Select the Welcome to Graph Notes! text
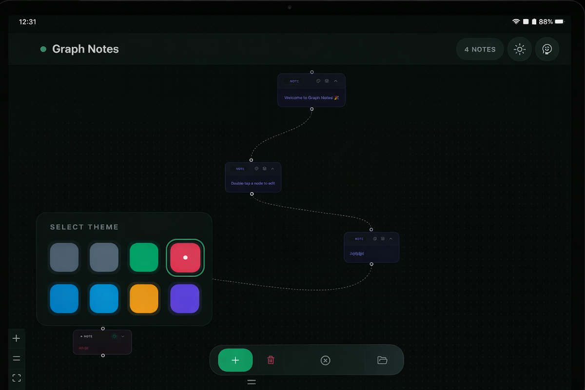Screen dimensions: 585x390 coord(312,97)
